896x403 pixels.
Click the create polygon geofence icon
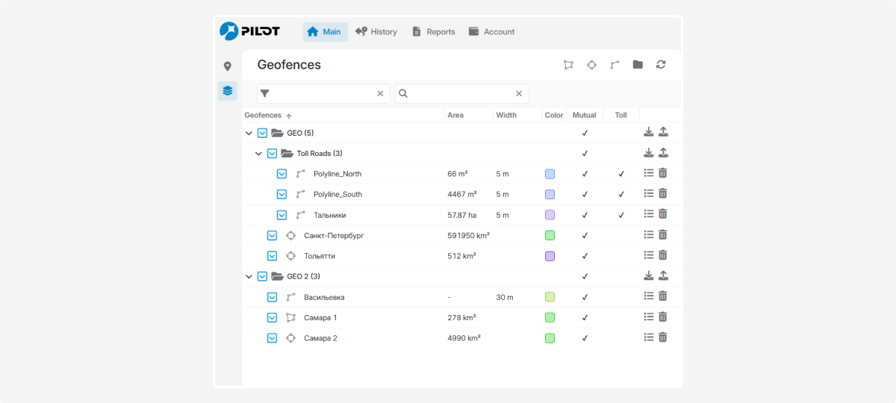pyautogui.click(x=568, y=65)
